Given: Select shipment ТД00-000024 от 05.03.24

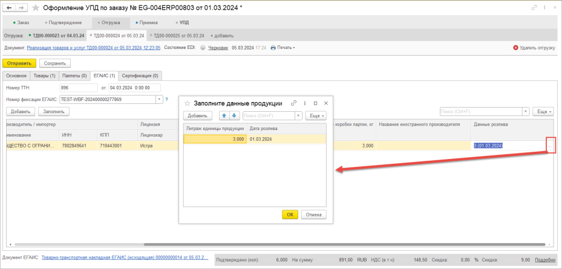Looking at the screenshot, I should click(x=117, y=36).
